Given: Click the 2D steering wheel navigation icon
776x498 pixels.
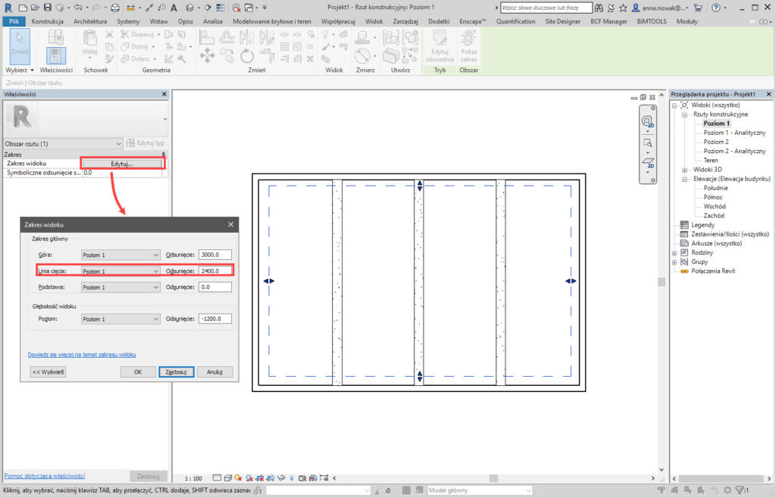Looking at the screenshot, I should [x=647, y=121].
